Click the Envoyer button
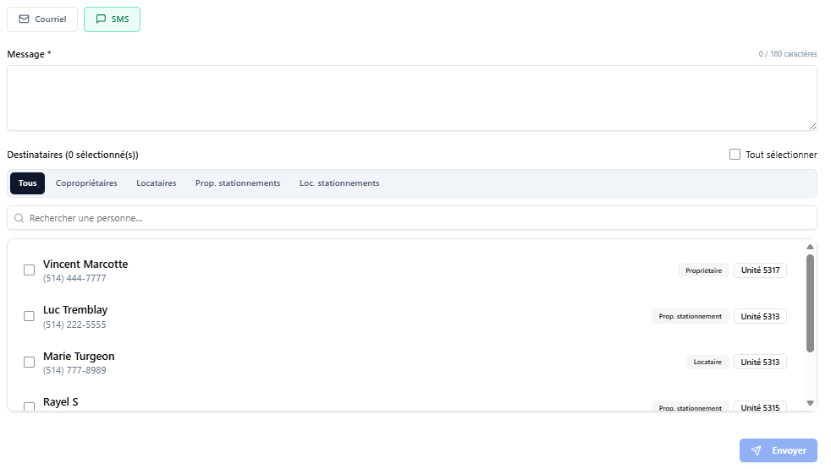 779,450
